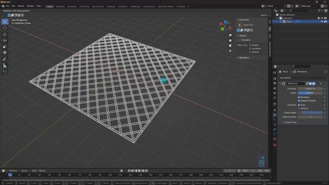Click the blue Z axis gizmo ball
This screenshot has width=329, height=185.
225,22
